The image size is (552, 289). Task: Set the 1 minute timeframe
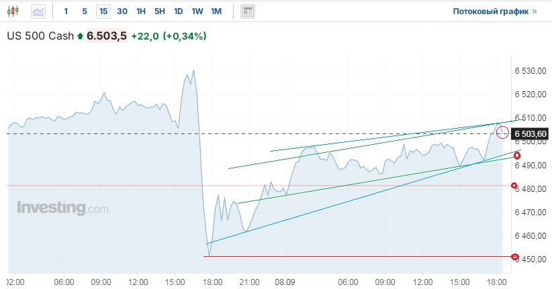[x=66, y=11]
